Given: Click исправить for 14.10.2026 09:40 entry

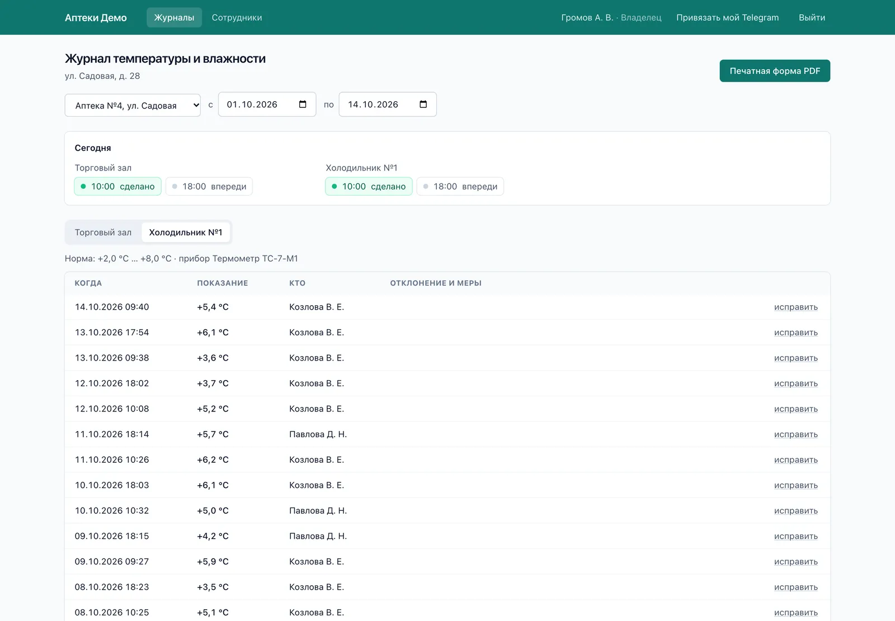Looking at the screenshot, I should click(x=796, y=307).
